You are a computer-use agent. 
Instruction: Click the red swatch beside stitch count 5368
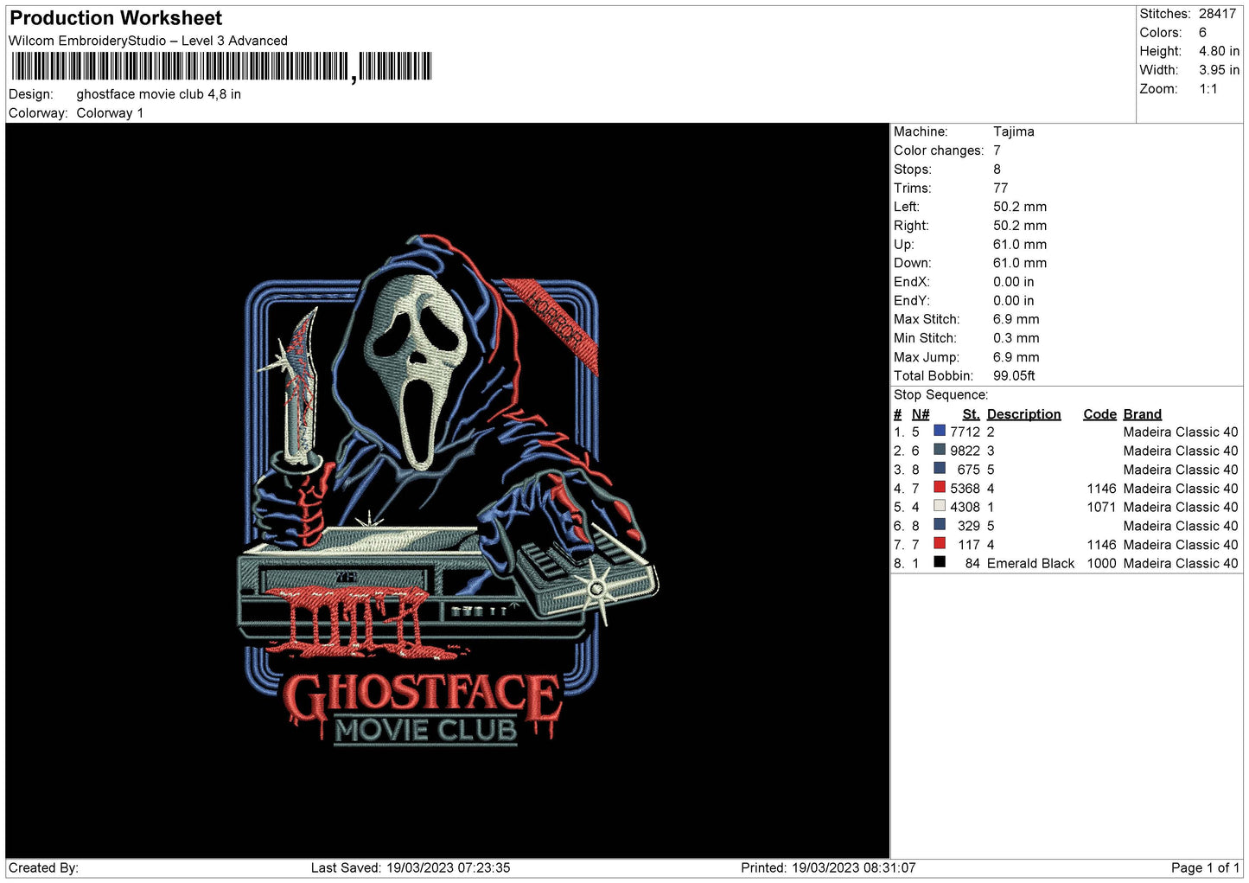(940, 487)
